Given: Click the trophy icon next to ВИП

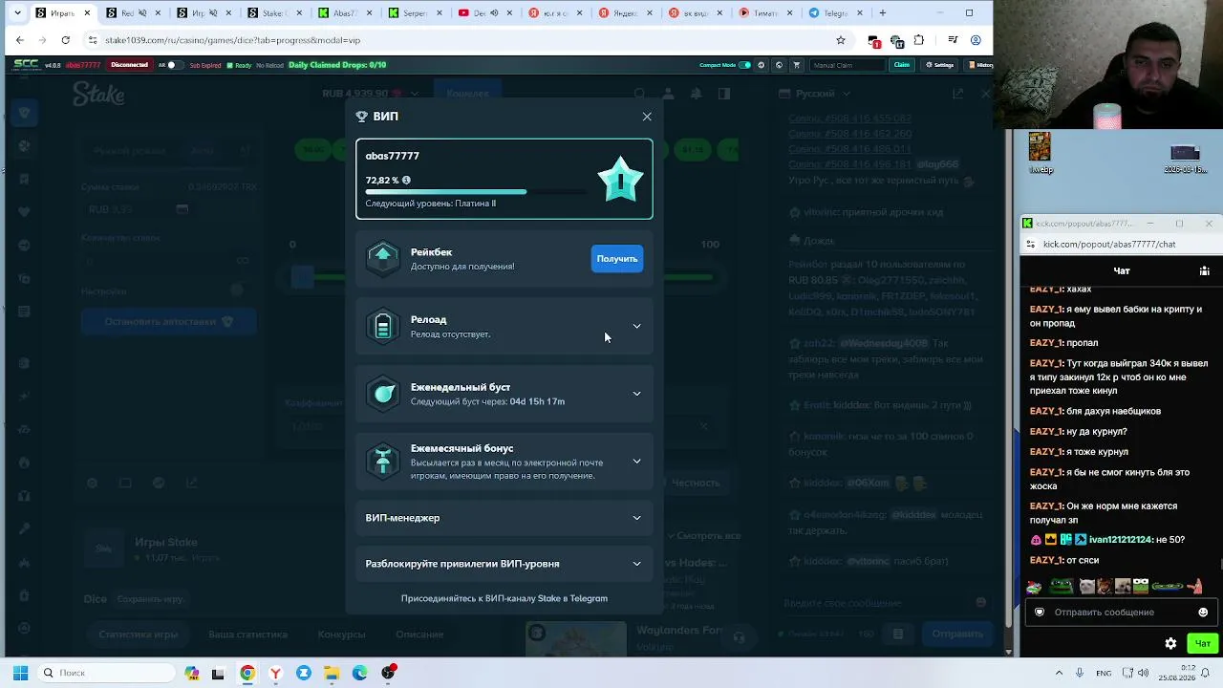Looking at the screenshot, I should (361, 117).
